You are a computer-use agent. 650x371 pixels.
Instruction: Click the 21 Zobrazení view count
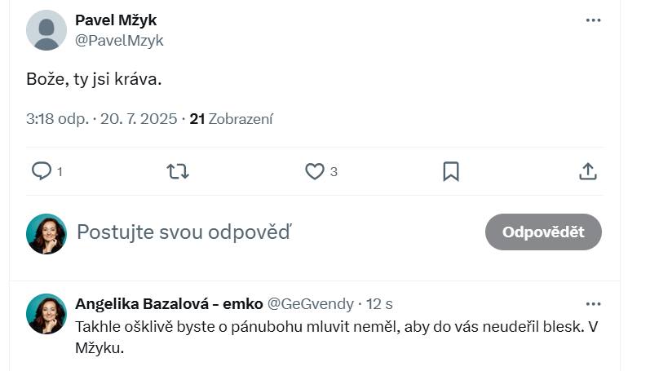(x=232, y=119)
